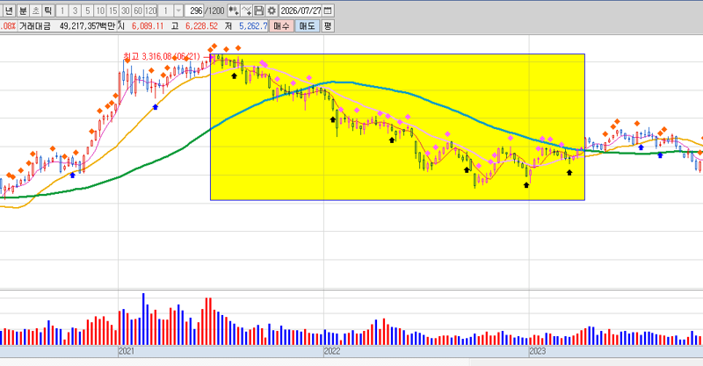Click the high price 6,228.52
The width and height of the screenshot is (703, 366).
201,26
